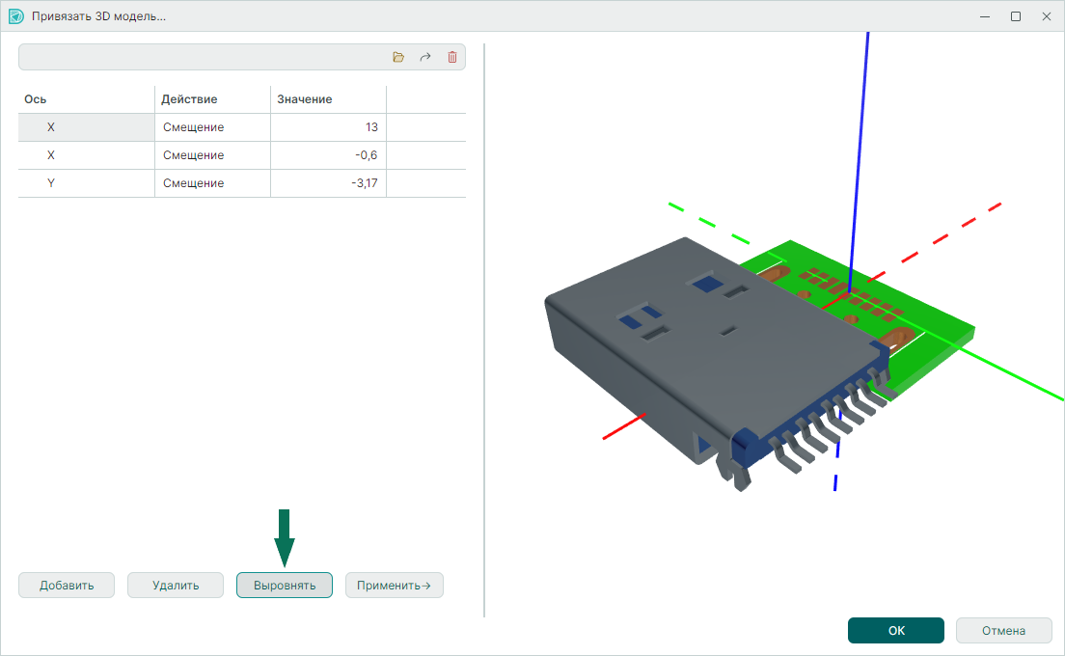
Task: Click the open folder icon in path bar
Action: [x=398, y=58]
